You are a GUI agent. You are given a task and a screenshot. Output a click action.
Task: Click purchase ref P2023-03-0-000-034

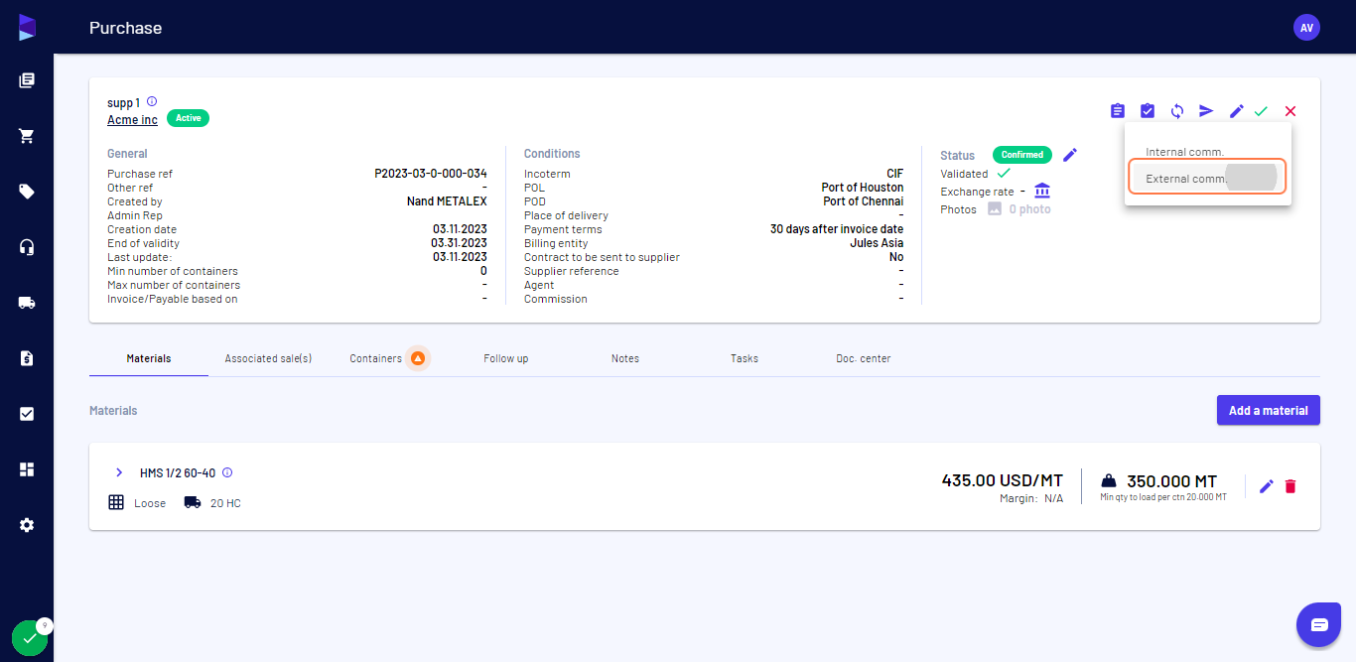[431, 174]
